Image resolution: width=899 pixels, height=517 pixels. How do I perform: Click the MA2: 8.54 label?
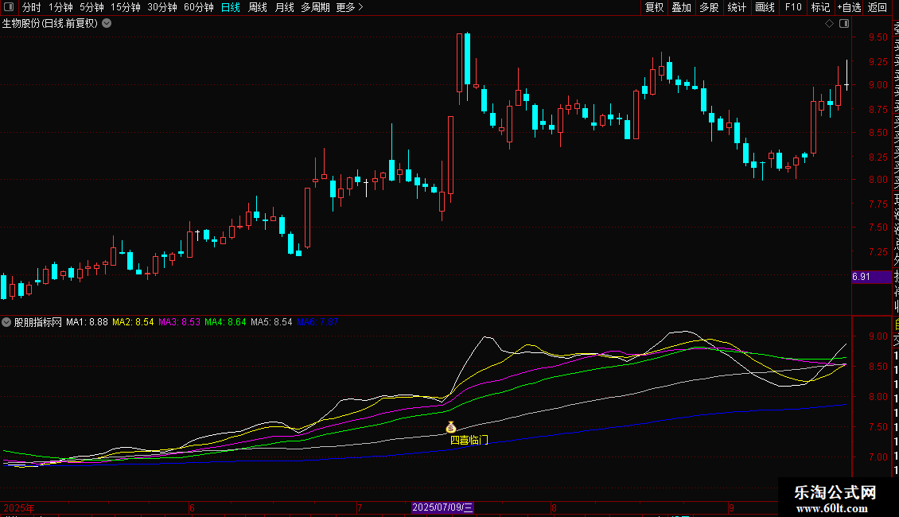coord(133,322)
